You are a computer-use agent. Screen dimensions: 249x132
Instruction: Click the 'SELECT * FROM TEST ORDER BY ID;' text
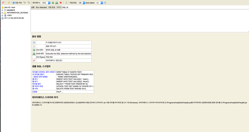click(72, 84)
